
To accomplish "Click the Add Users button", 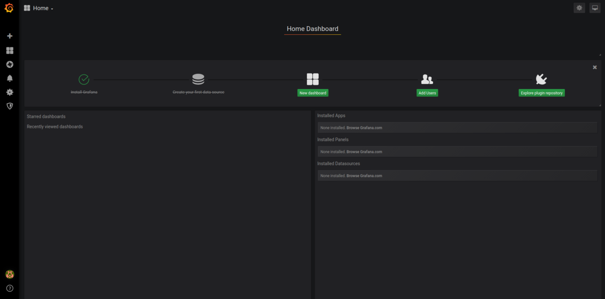I will [x=427, y=93].
